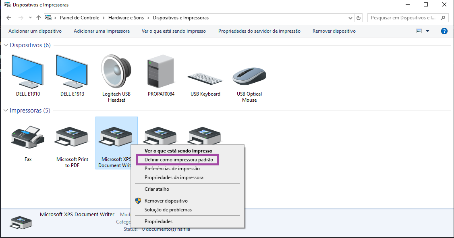The image size is (454, 238).
Task: Refresh the Dispositivos e Impressoras view
Action: pyautogui.click(x=359, y=18)
